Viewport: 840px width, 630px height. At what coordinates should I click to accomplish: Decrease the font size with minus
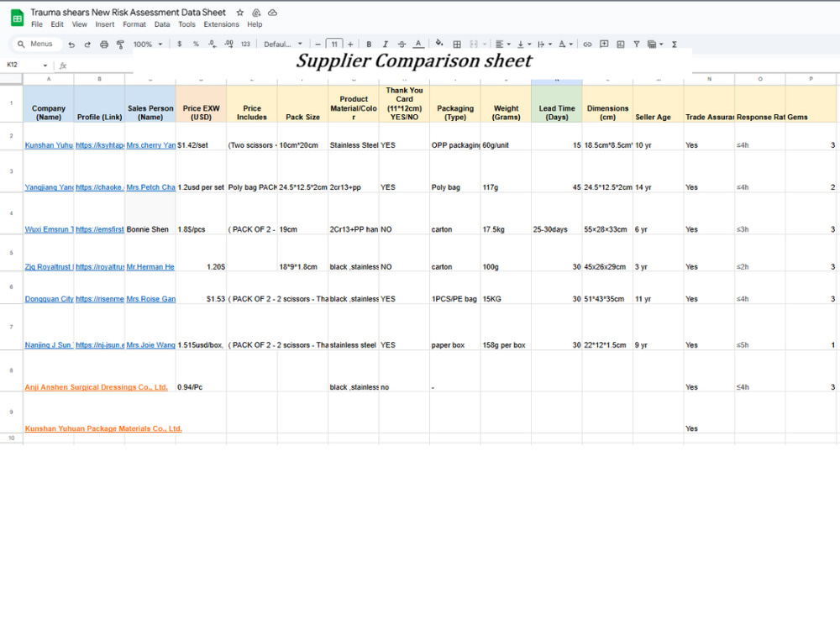318,45
